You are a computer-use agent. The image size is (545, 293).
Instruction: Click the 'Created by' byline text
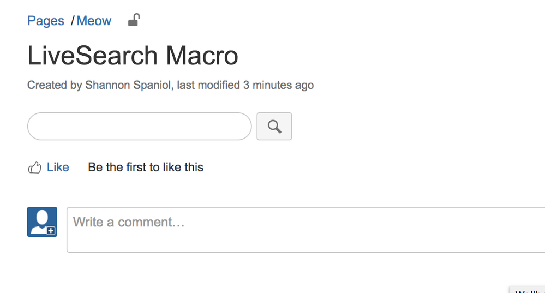[54, 85]
